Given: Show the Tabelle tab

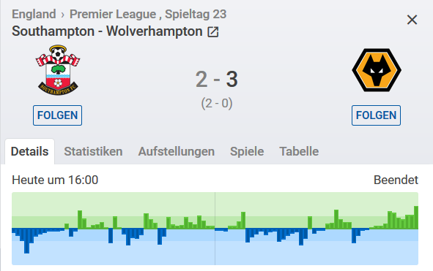Looking at the screenshot, I should (299, 151).
